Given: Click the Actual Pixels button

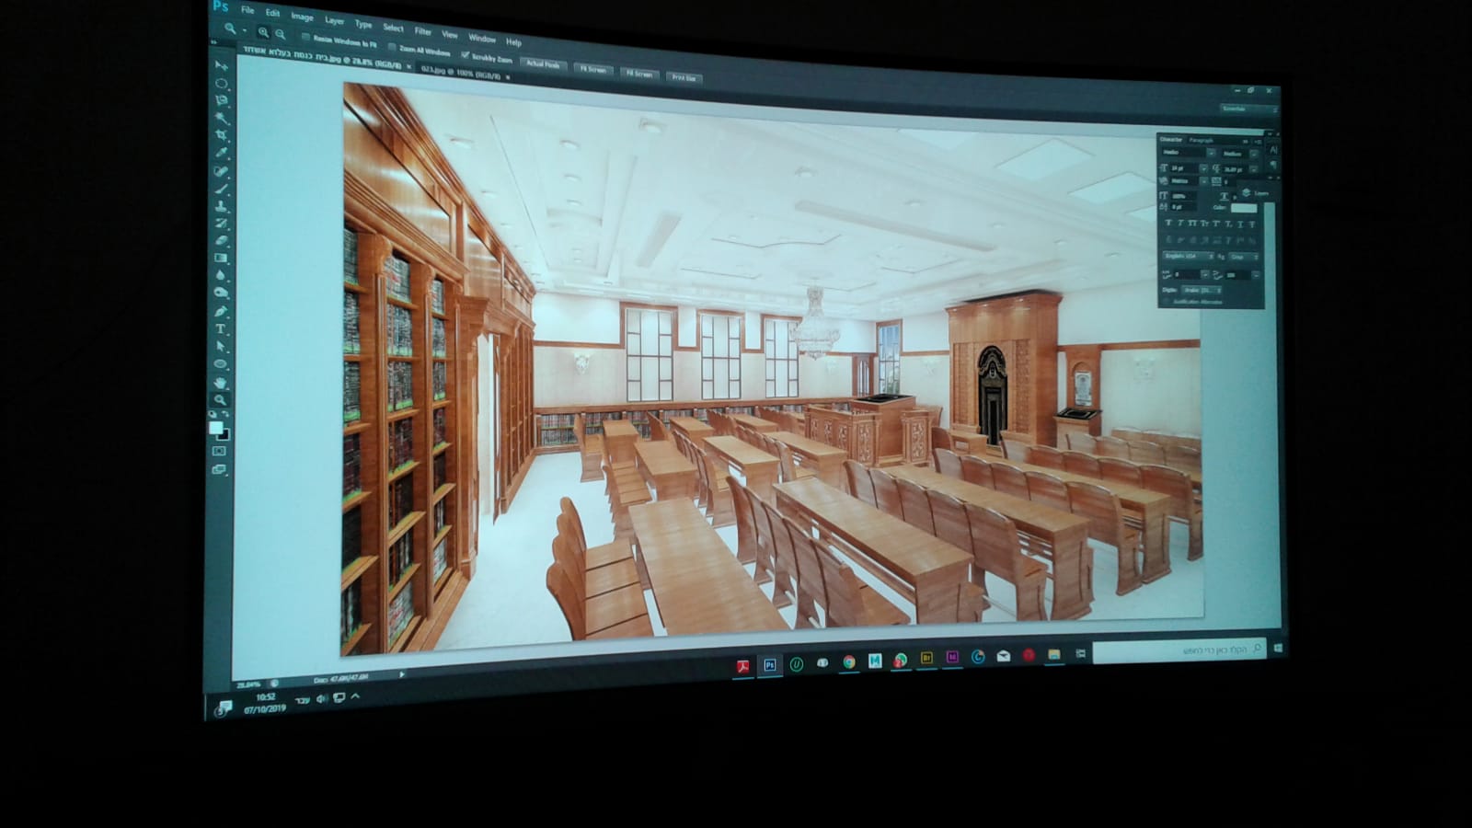Looking at the screenshot, I should (543, 64).
